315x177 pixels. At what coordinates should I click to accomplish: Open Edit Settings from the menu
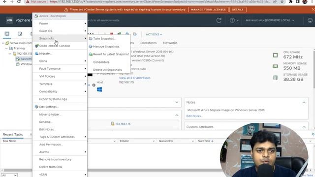click(60, 107)
